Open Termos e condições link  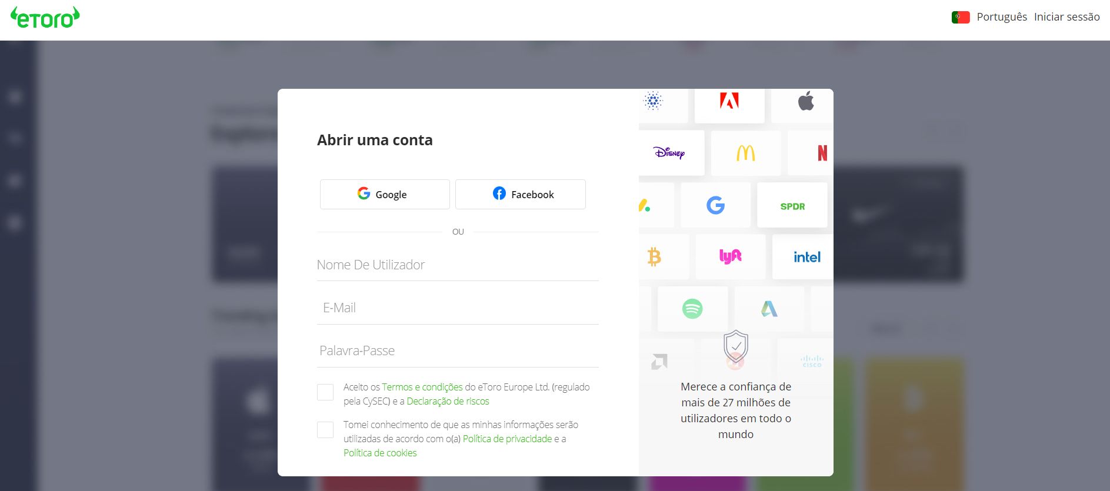pos(422,387)
